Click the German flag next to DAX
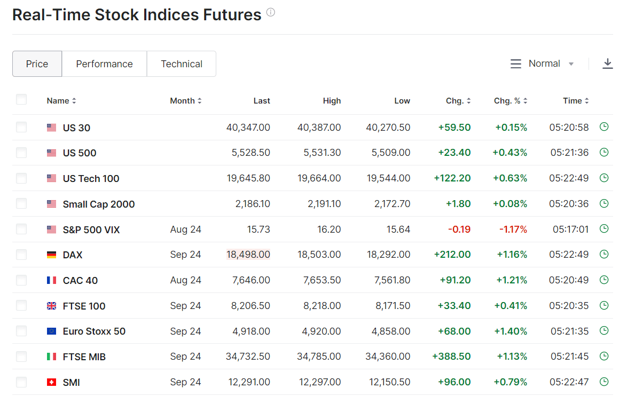Image resolution: width=635 pixels, height=396 pixels. coord(51,255)
